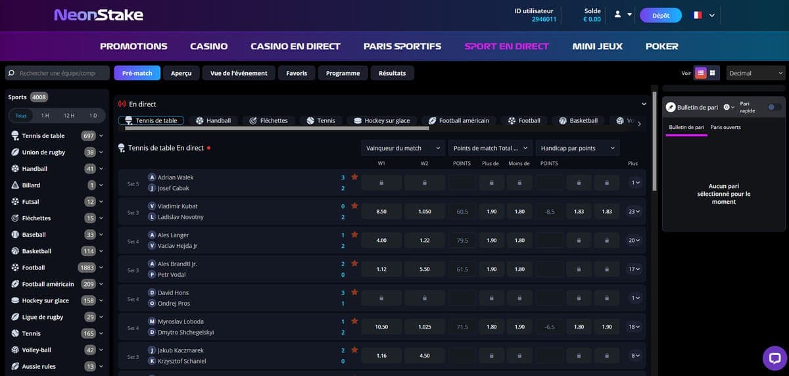
Task: Bet W1 odds 8.50 on Vladimir Kubat
Action: 381,212
